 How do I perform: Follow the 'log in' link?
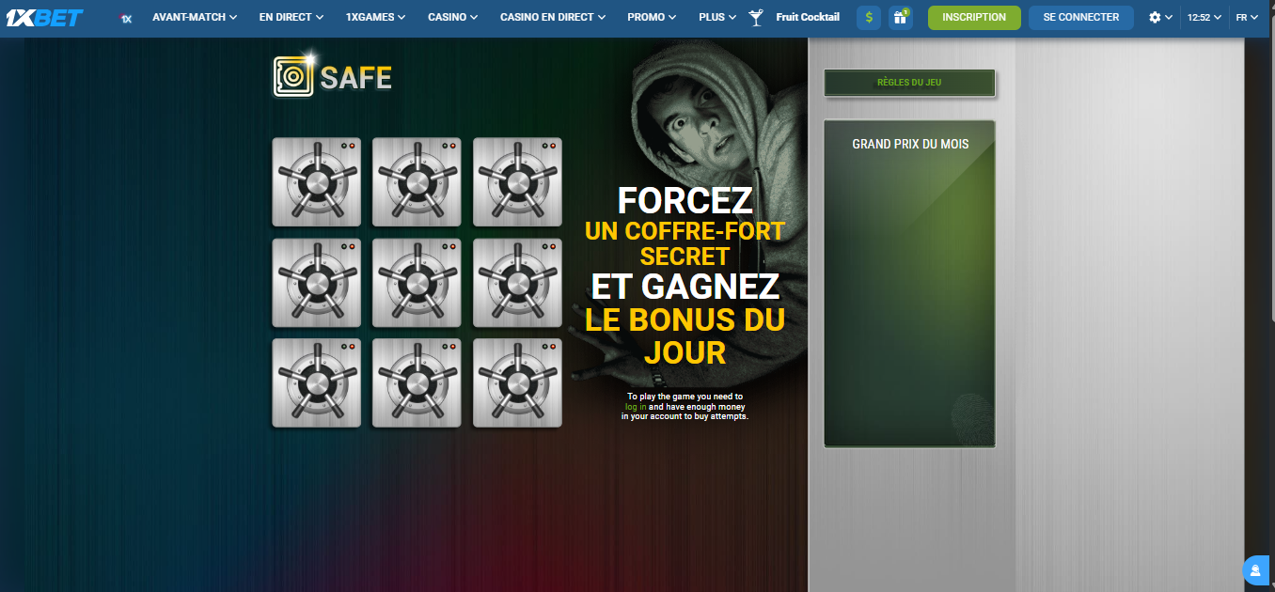[636, 407]
